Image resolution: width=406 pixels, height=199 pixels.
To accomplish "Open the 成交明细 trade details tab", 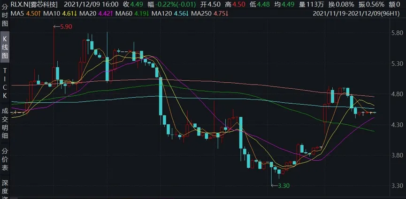I will (x=5, y=124).
